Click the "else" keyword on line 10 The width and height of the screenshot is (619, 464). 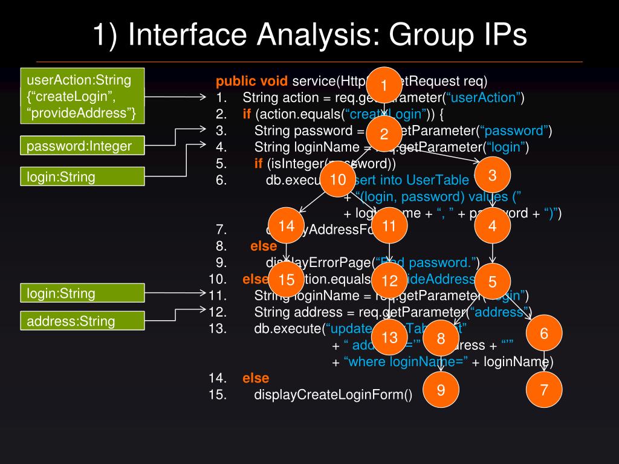pos(256,279)
